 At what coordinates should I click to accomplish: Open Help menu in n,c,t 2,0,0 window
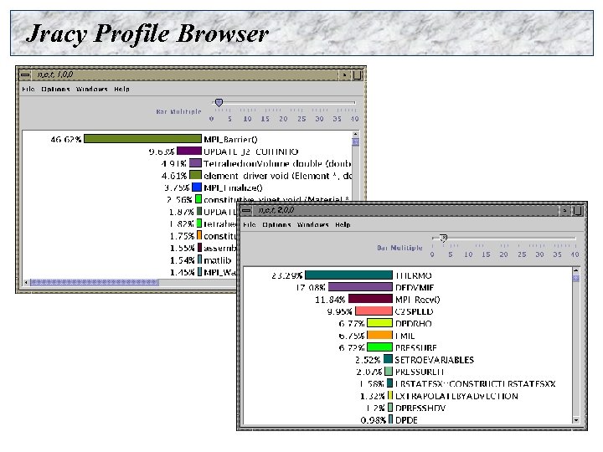343,225
